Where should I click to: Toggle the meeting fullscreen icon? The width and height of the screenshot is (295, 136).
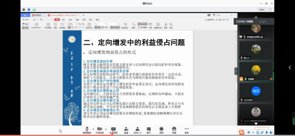[x=270, y=10]
